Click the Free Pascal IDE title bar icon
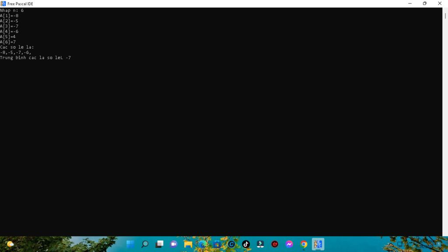Screen dimensions: 448x252 click(x=3, y=3)
